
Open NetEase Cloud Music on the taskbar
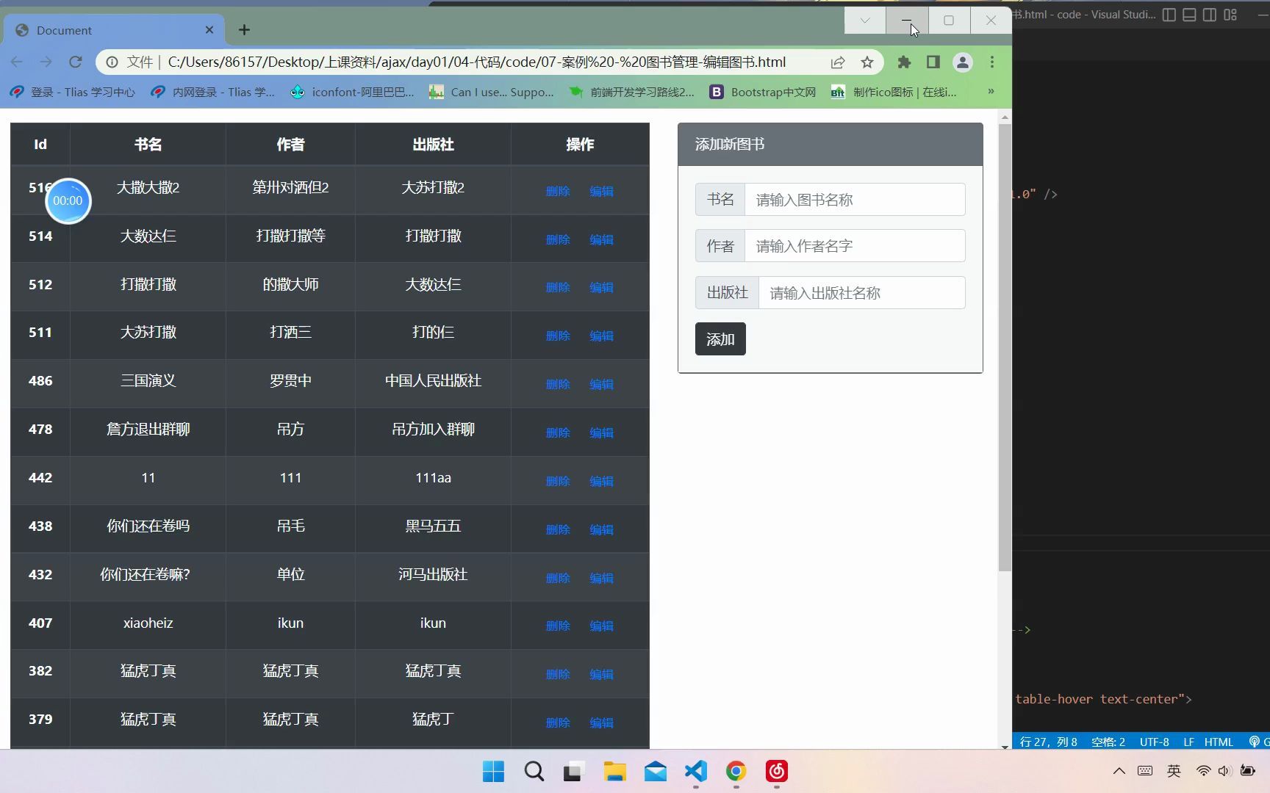777,771
